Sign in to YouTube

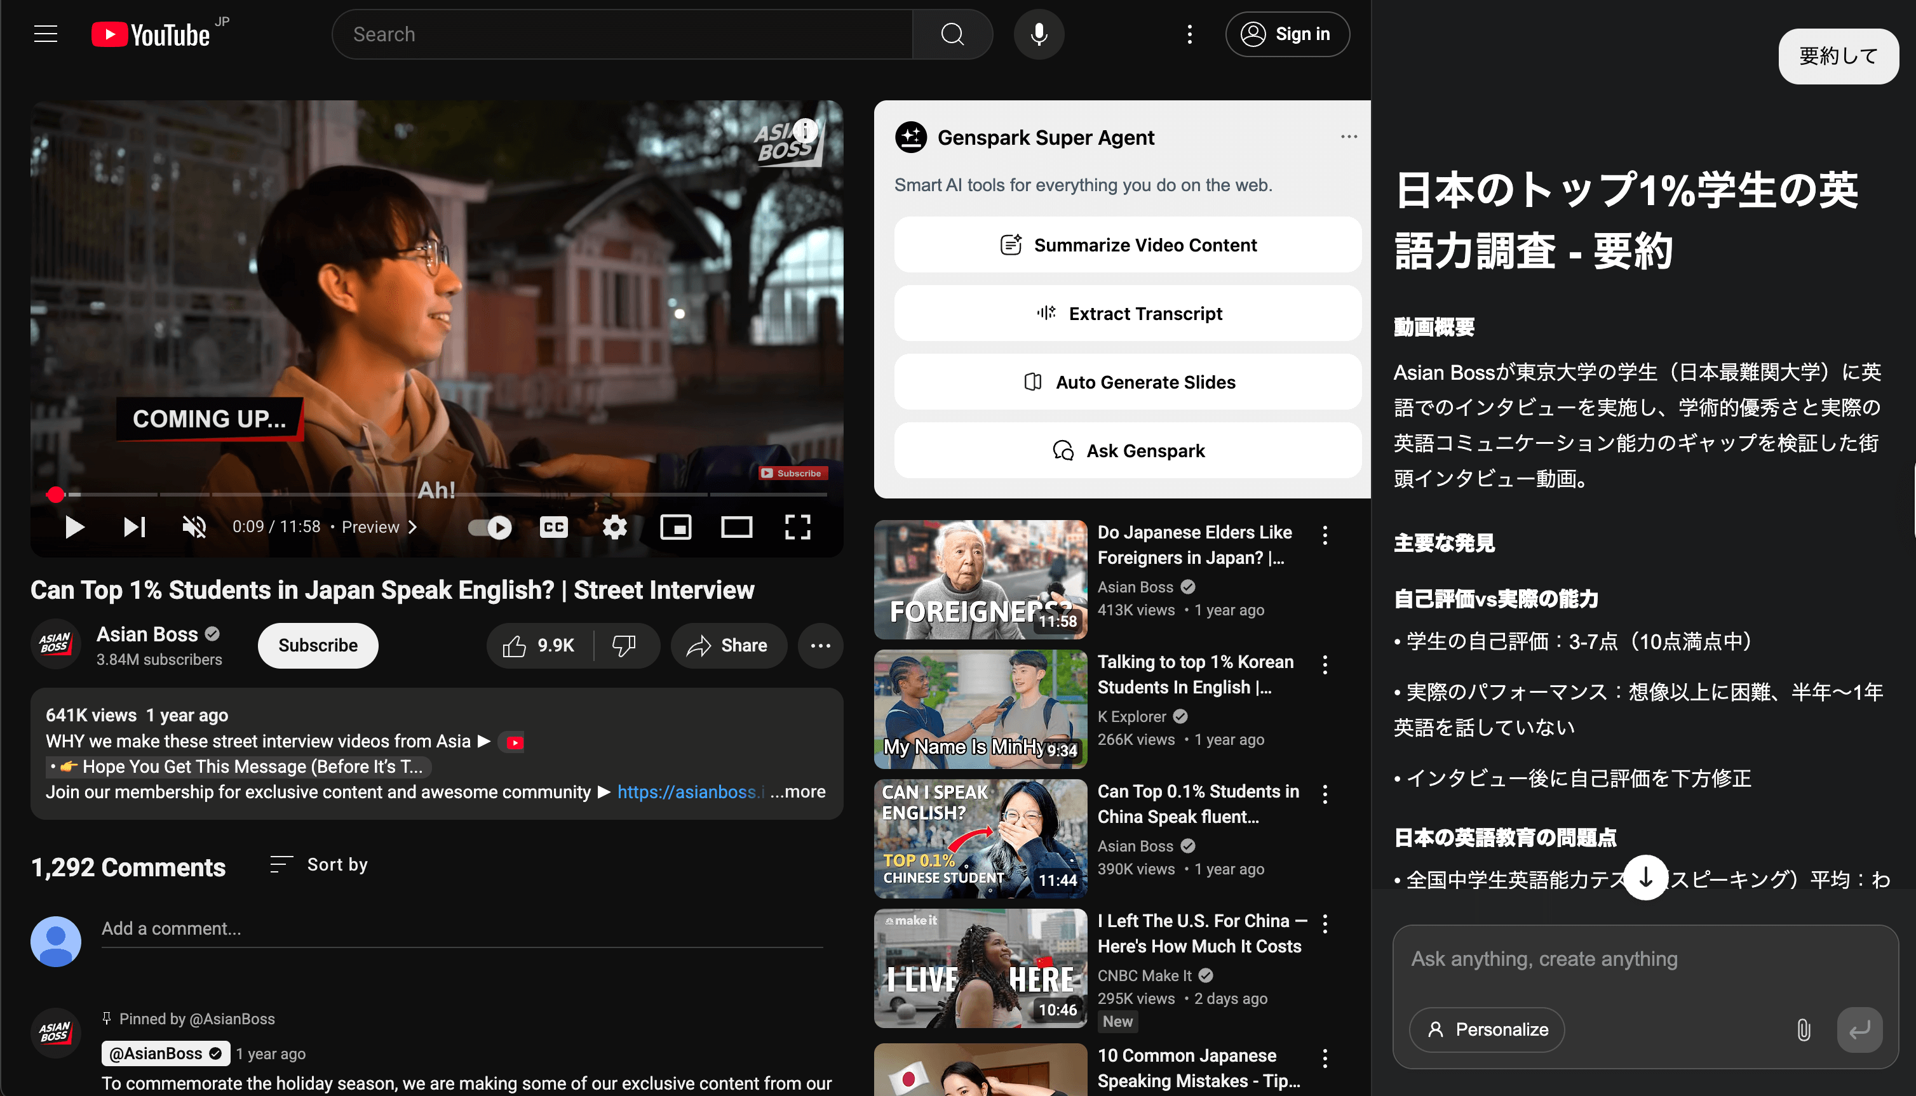tap(1286, 34)
